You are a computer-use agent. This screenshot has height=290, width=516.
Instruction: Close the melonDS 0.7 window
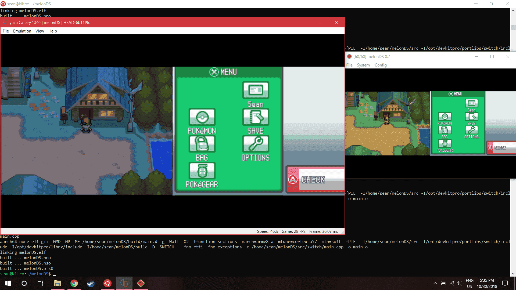508,57
